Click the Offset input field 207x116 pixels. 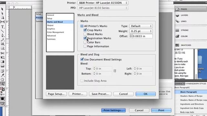142,36
